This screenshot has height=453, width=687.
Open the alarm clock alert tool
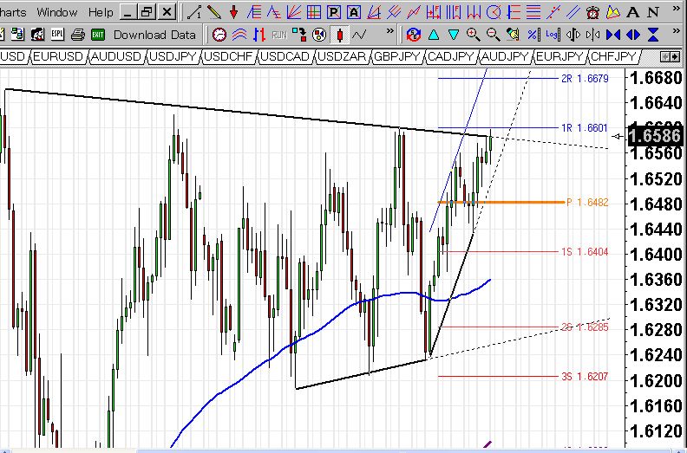tap(592, 12)
